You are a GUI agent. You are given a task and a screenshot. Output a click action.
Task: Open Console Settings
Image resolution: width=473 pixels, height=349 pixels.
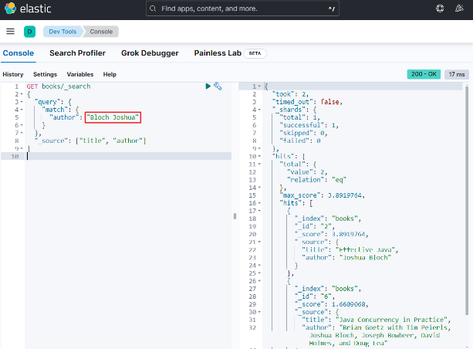coord(45,74)
